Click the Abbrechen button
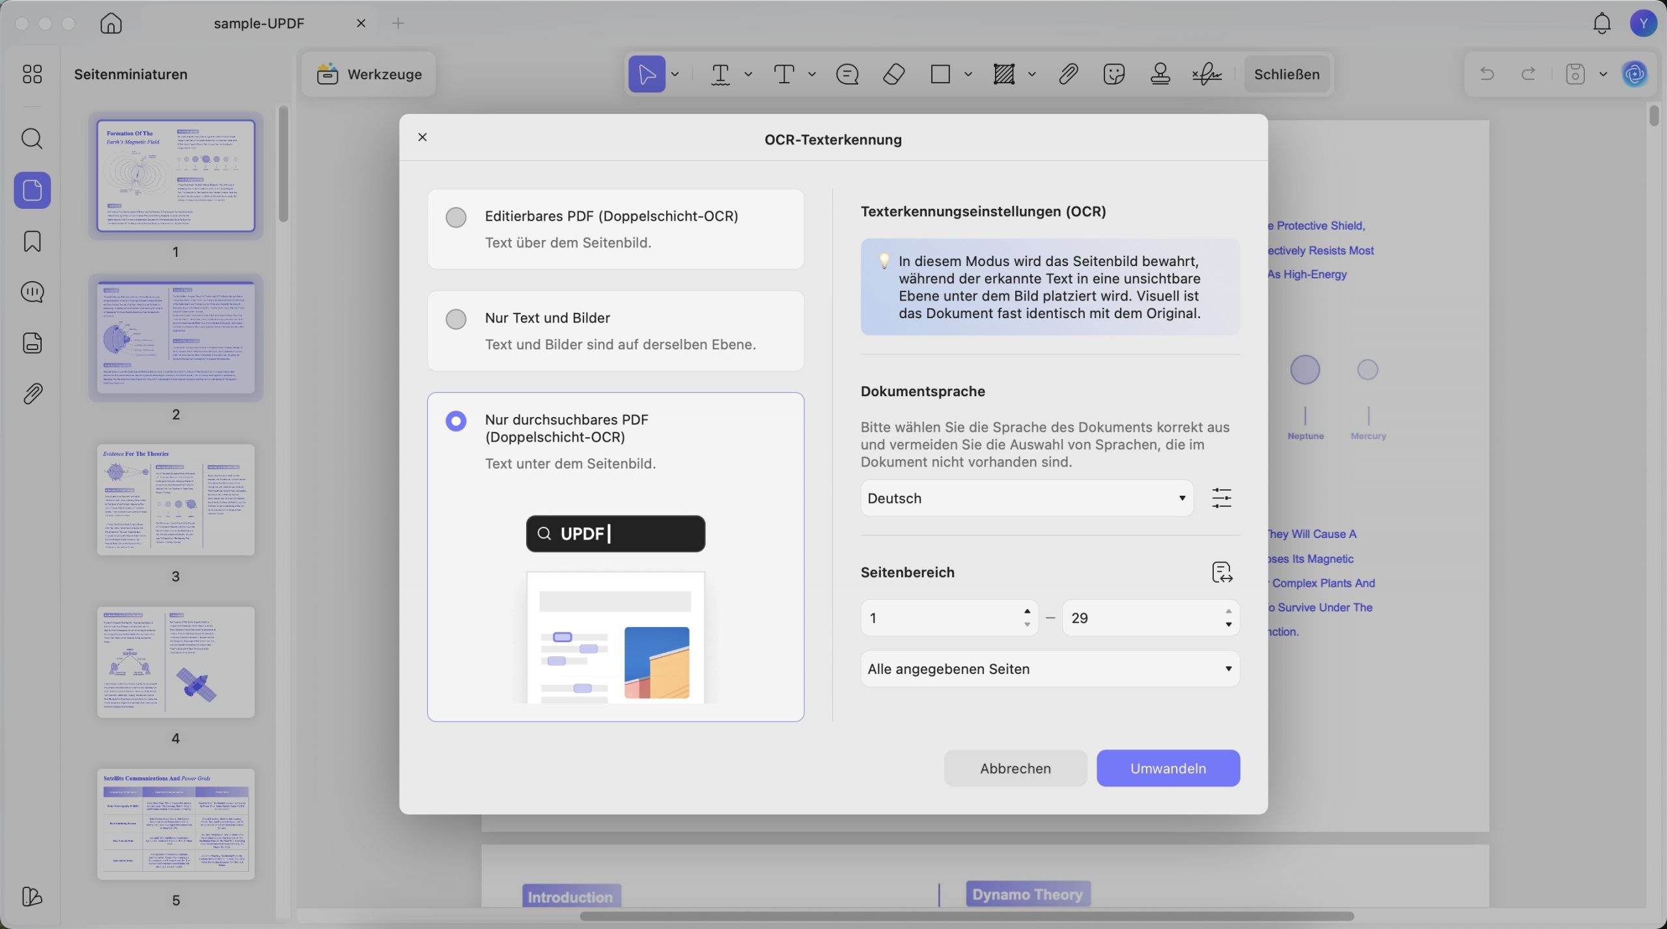This screenshot has width=1667, height=929. [x=1015, y=768]
